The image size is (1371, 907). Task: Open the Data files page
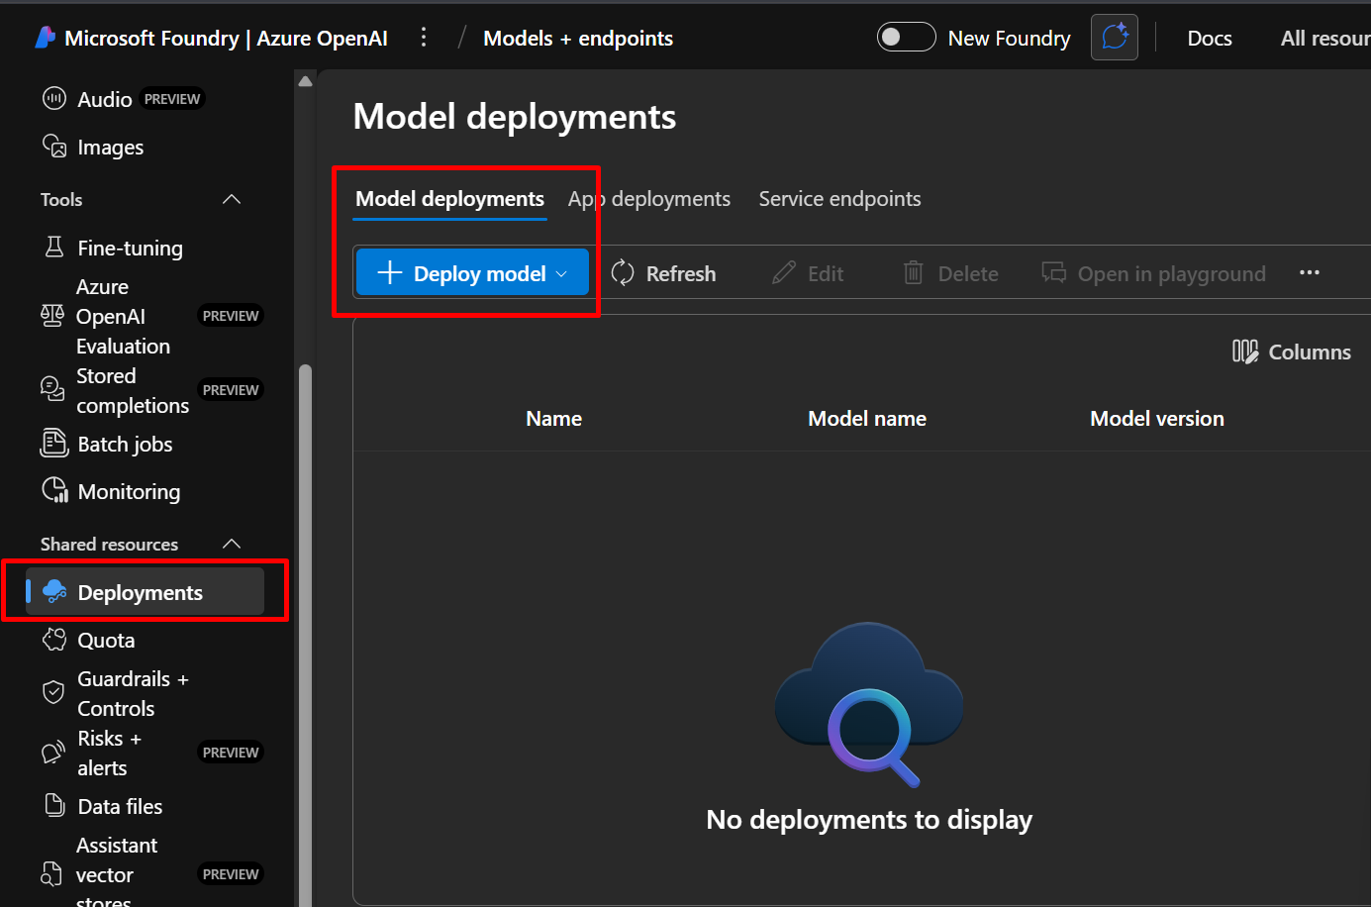[120, 807]
